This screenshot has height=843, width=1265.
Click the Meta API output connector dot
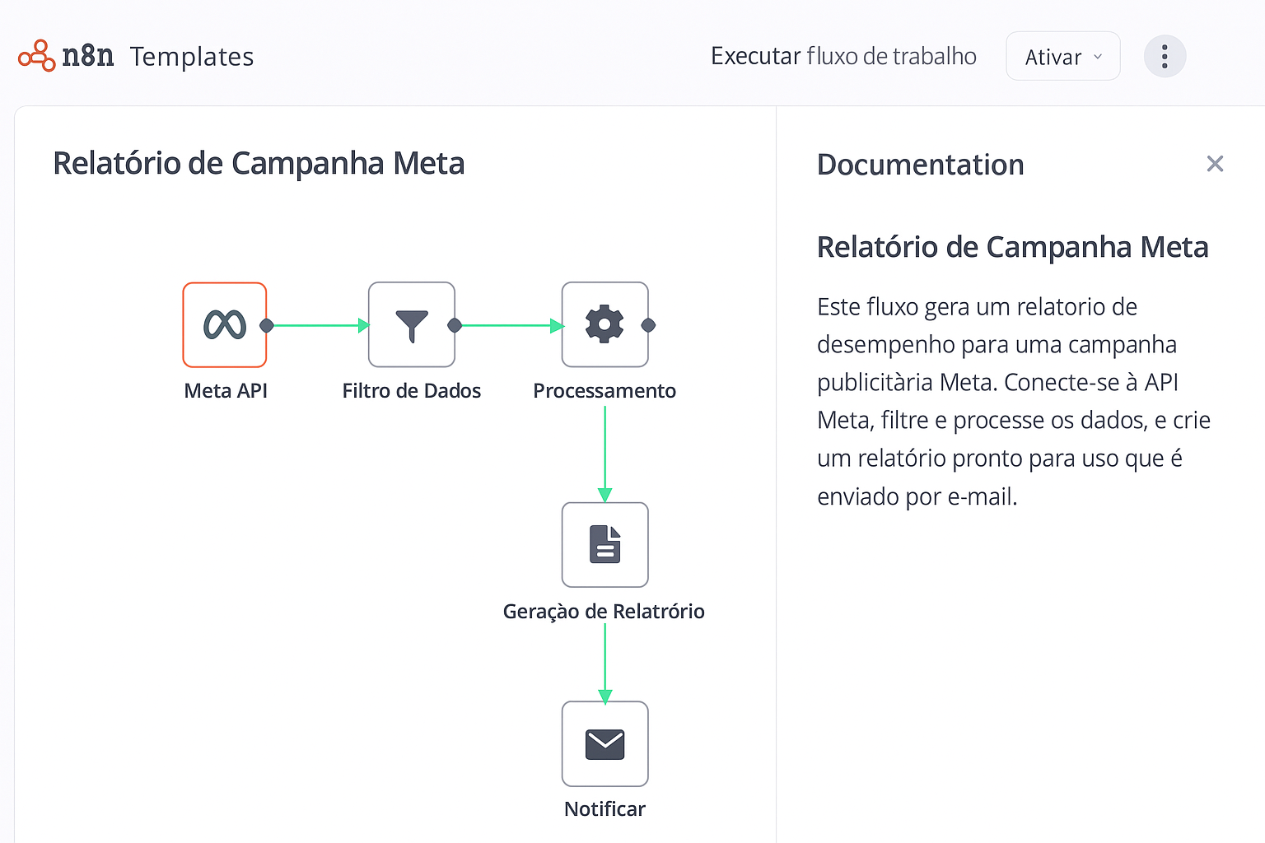coord(266,325)
